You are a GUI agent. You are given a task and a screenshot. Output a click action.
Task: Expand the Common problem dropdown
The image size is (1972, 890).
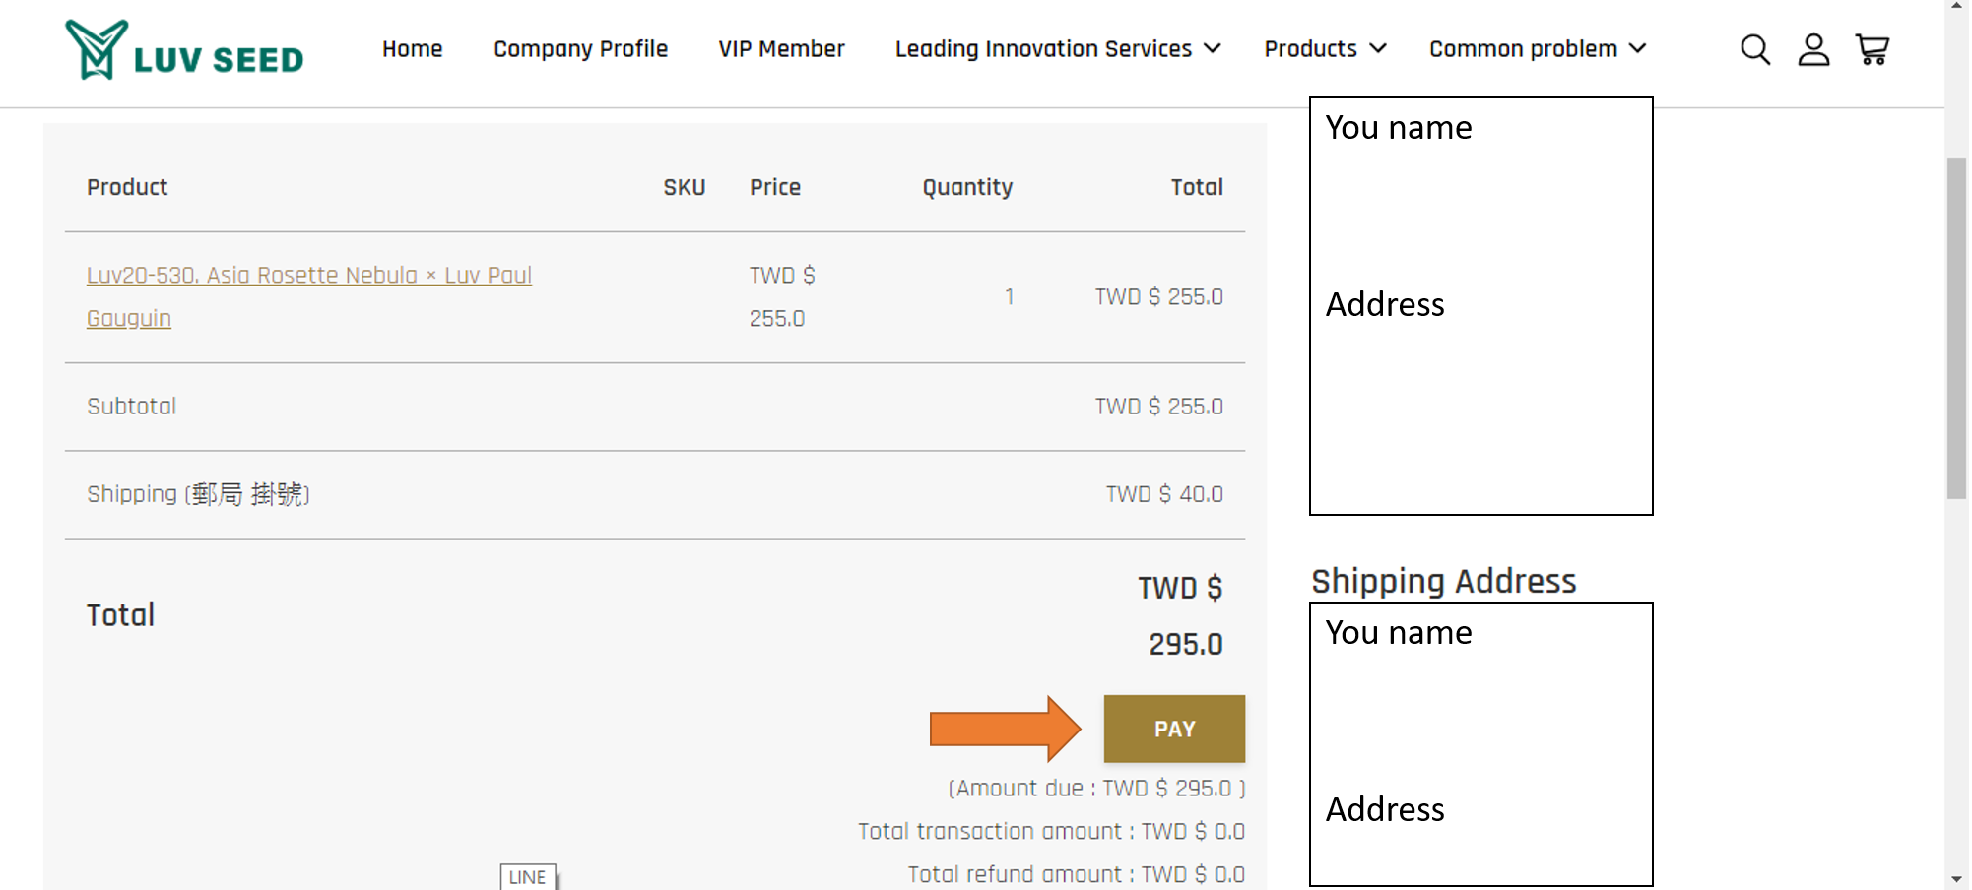1538,48
